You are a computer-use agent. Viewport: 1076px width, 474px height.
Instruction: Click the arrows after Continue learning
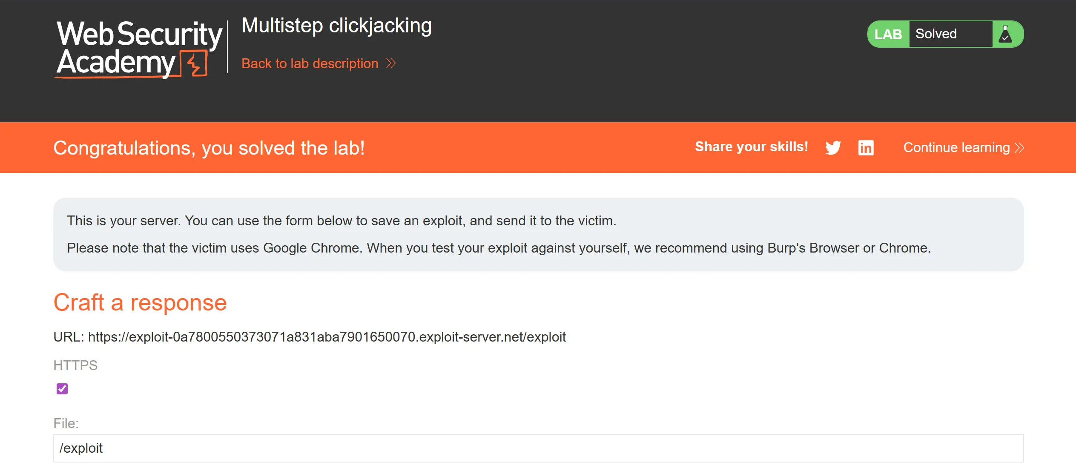coord(1019,148)
